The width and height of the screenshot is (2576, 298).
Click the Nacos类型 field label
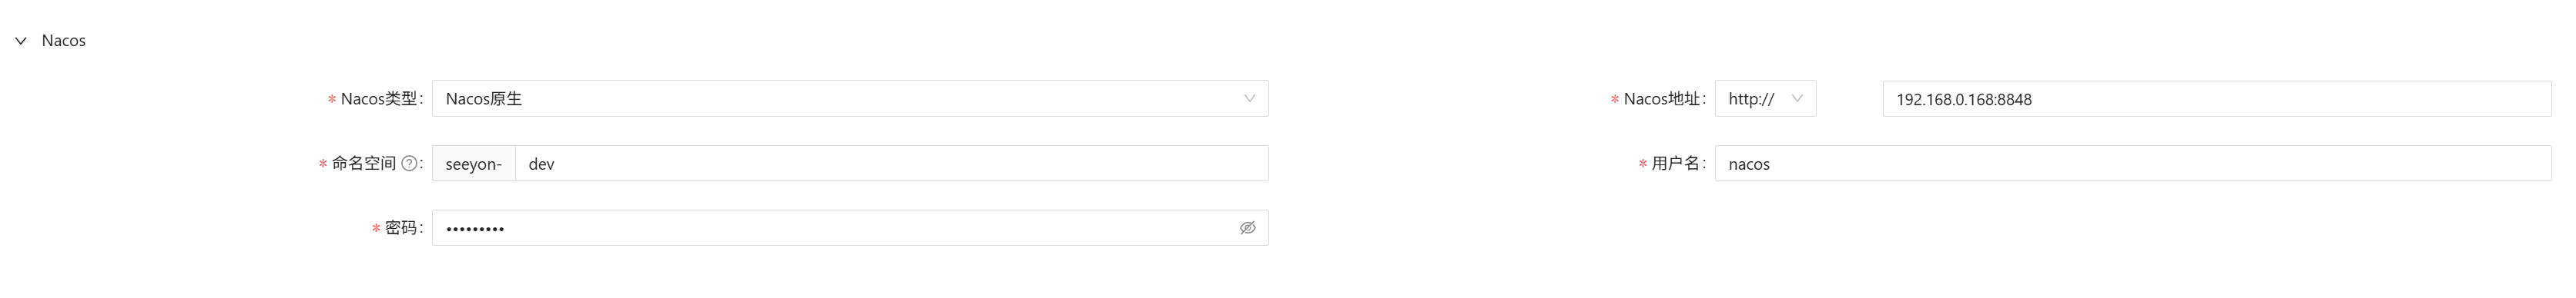(378, 98)
